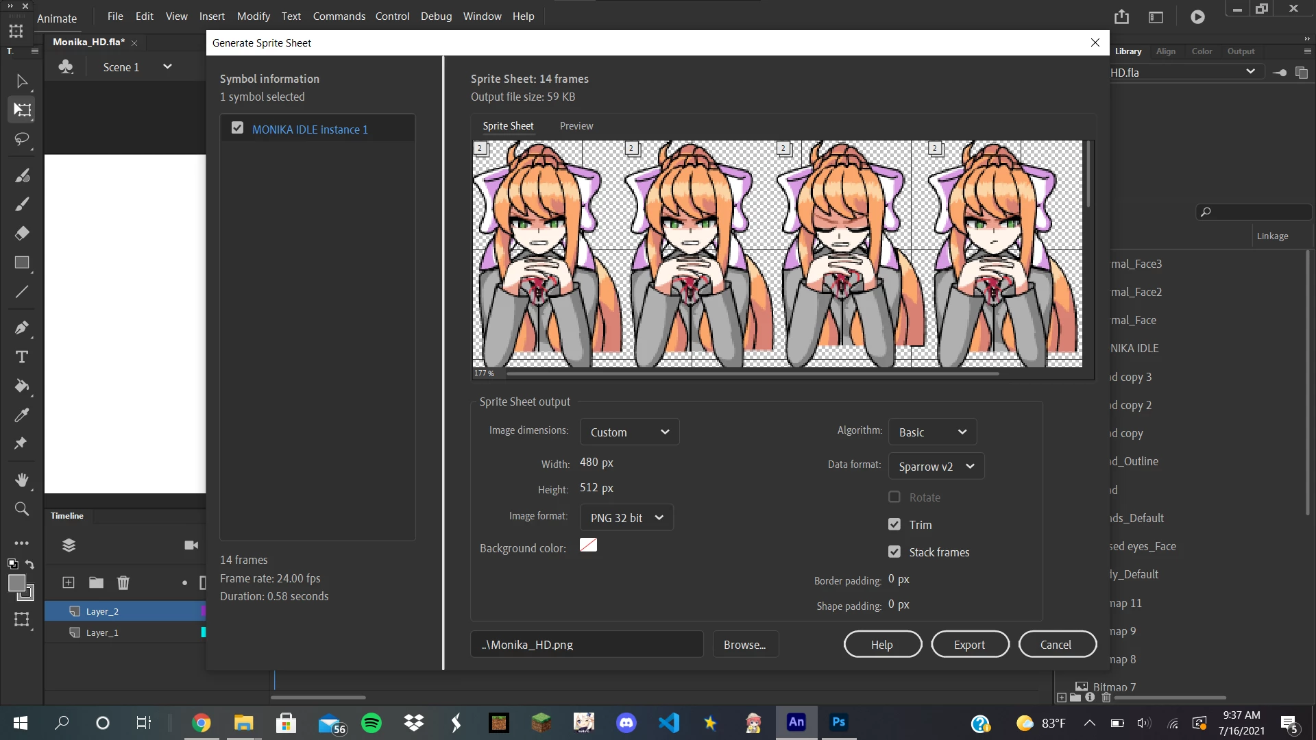Click the timeline delete layer trash icon
This screenshot has width=1316, height=740.
click(x=123, y=583)
